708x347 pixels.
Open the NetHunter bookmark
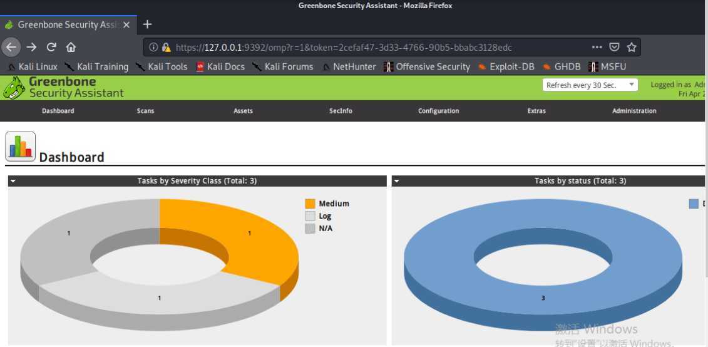(x=349, y=67)
